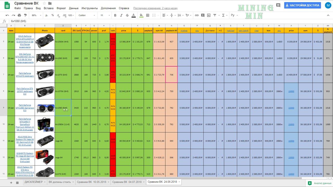Click the 15000 price link in row 8
Screen dimensions: 333x187
(x=291, y=91)
